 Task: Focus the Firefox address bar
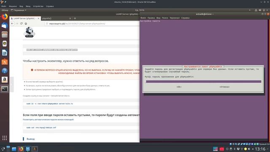[x=92, y=24]
